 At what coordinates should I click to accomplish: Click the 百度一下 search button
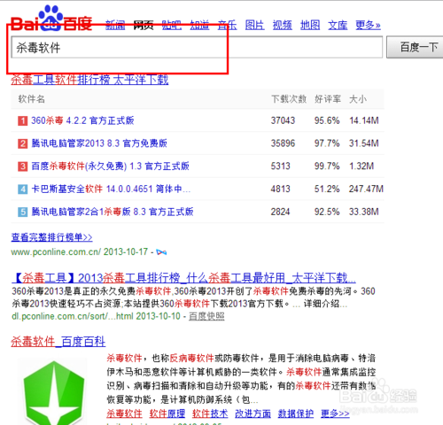pyautogui.click(x=416, y=47)
